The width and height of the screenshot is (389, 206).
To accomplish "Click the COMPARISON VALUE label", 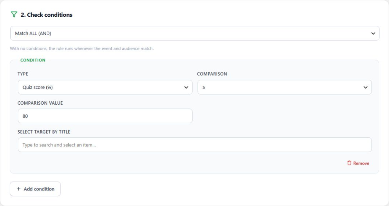I will [40, 103].
